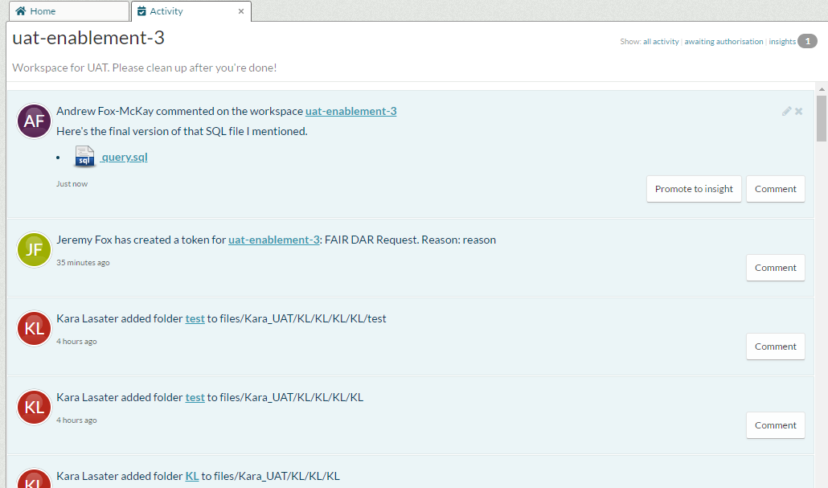This screenshot has width=828, height=488.
Task: Click the up arrow on the right scrollbar
Action: pyautogui.click(x=822, y=88)
